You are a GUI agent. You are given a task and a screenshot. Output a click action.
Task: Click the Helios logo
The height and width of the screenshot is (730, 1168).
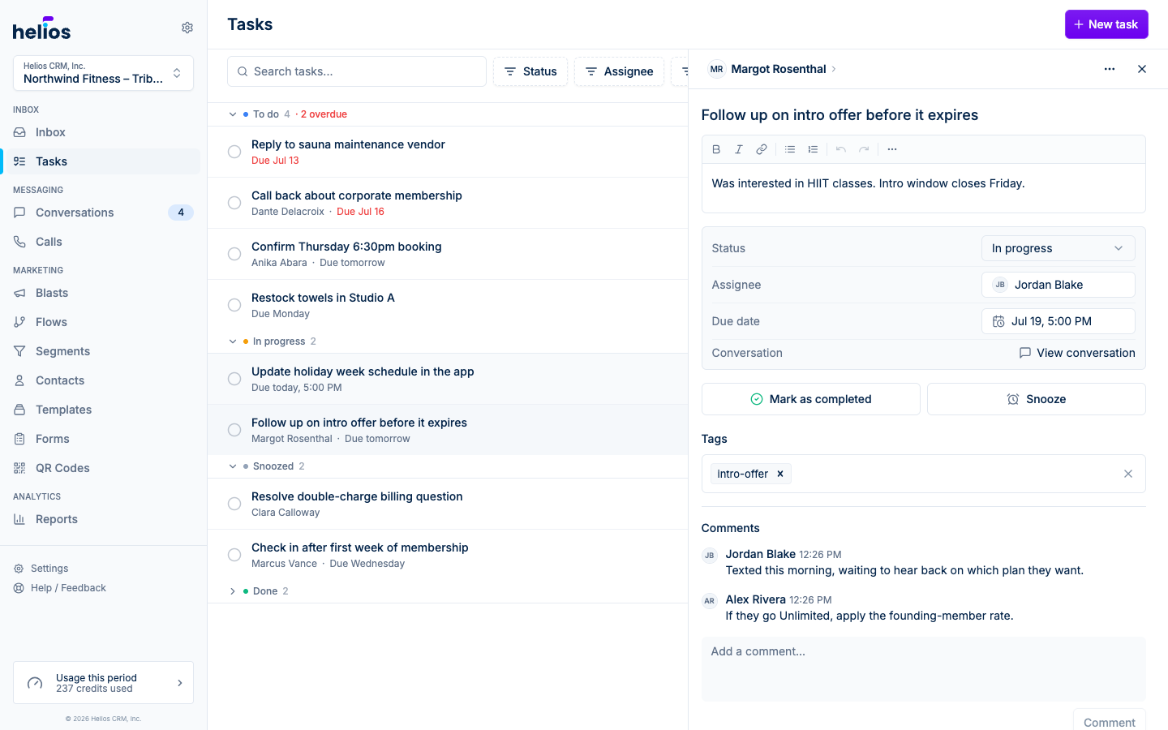[41, 29]
